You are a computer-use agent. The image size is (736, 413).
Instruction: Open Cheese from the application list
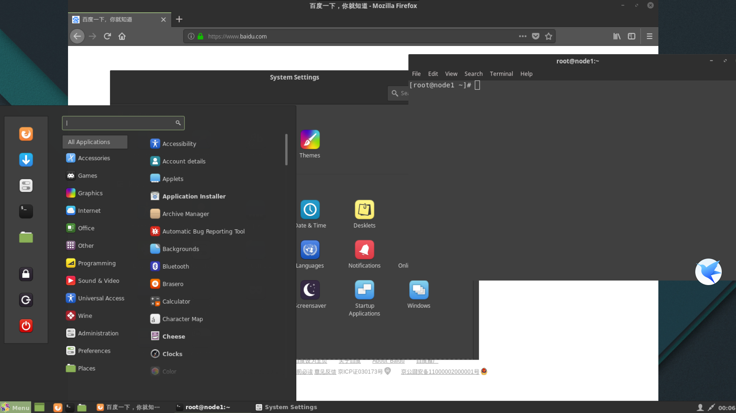(173, 336)
